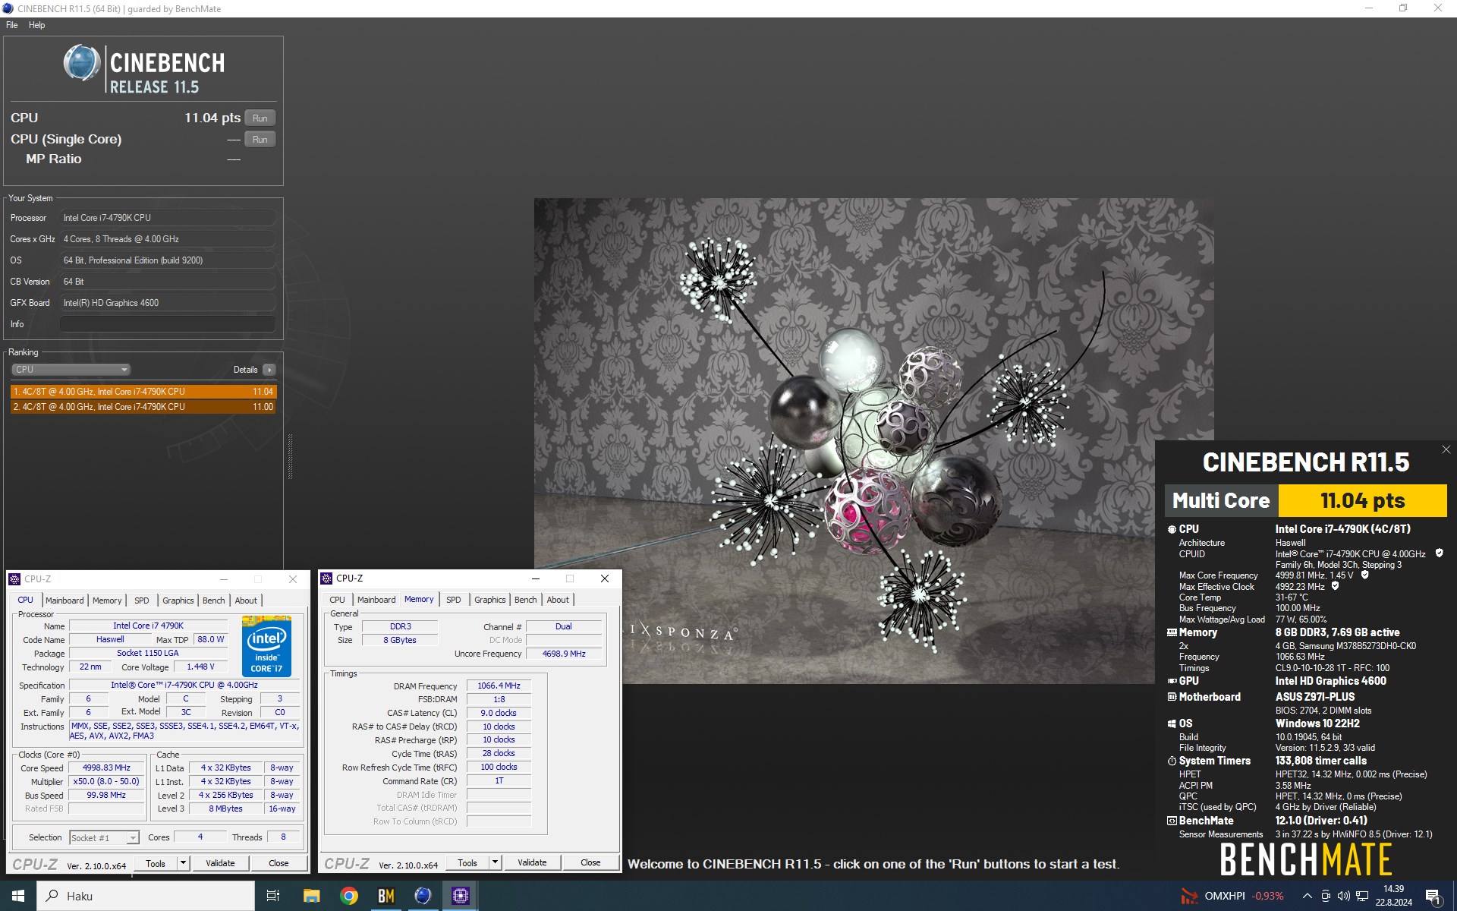The height and width of the screenshot is (911, 1457).
Task: Click the BenchMate Motherboard section icon
Action: click(x=1172, y=697)
